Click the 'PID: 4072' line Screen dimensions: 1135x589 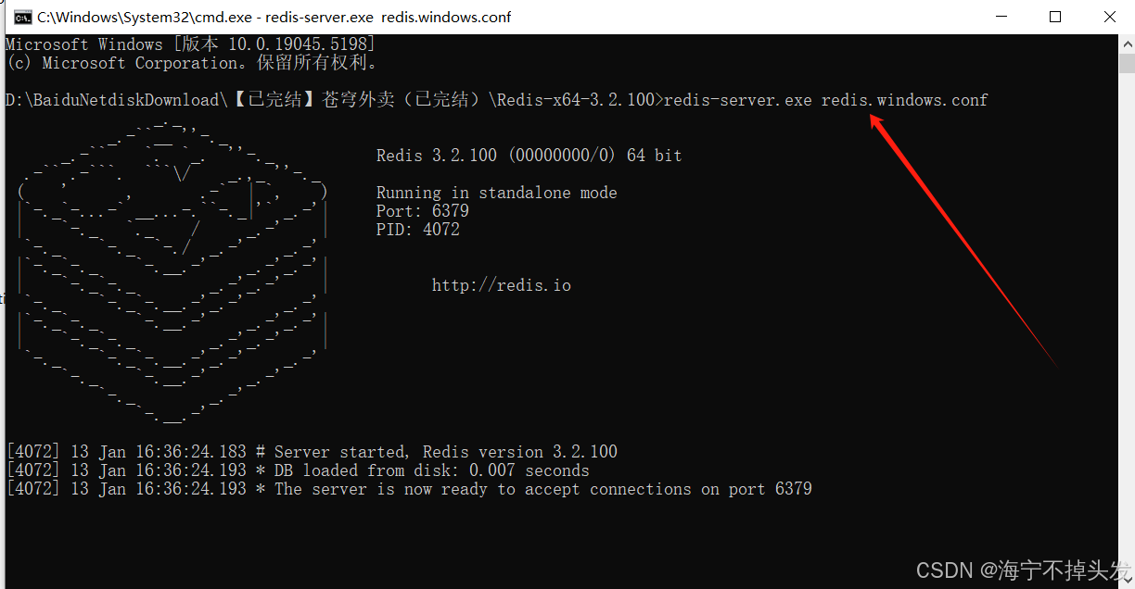(418, 230)
